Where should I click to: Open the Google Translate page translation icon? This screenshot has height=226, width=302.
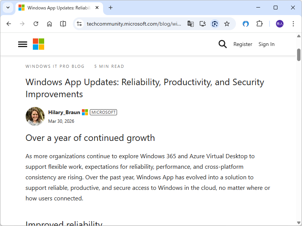(x=191, y=23)
